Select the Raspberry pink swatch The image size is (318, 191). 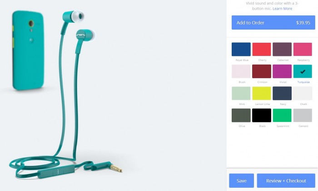pyautogui.click(x=303, y=49)
